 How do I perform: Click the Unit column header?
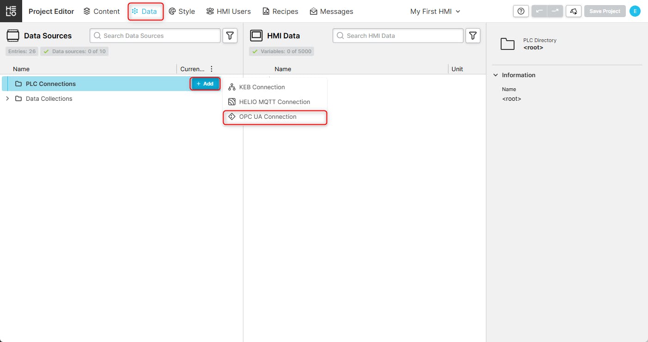457,69
